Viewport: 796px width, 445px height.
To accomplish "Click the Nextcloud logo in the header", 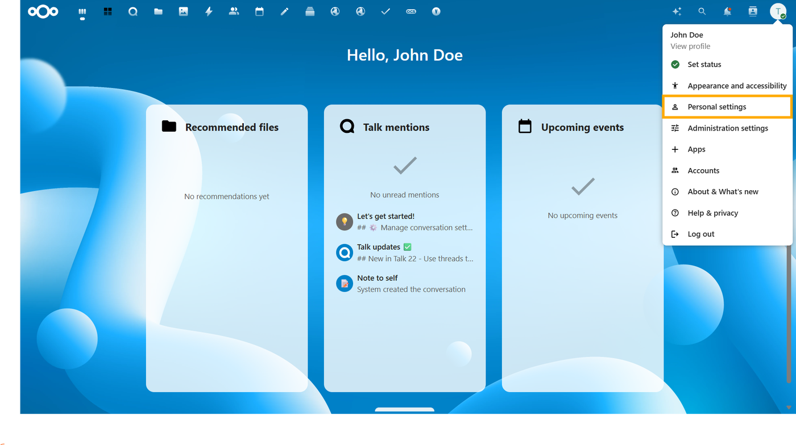I will (43, 11).
